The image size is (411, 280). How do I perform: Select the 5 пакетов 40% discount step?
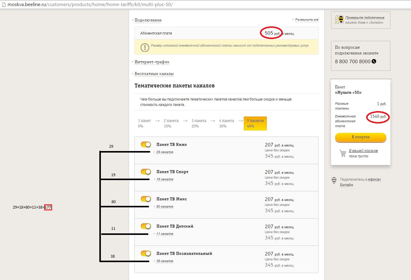(255, 124)
